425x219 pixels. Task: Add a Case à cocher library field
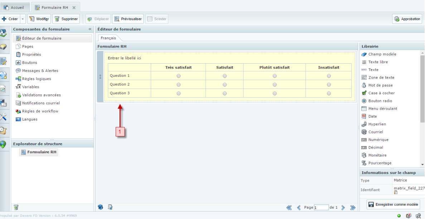(381, 93)
